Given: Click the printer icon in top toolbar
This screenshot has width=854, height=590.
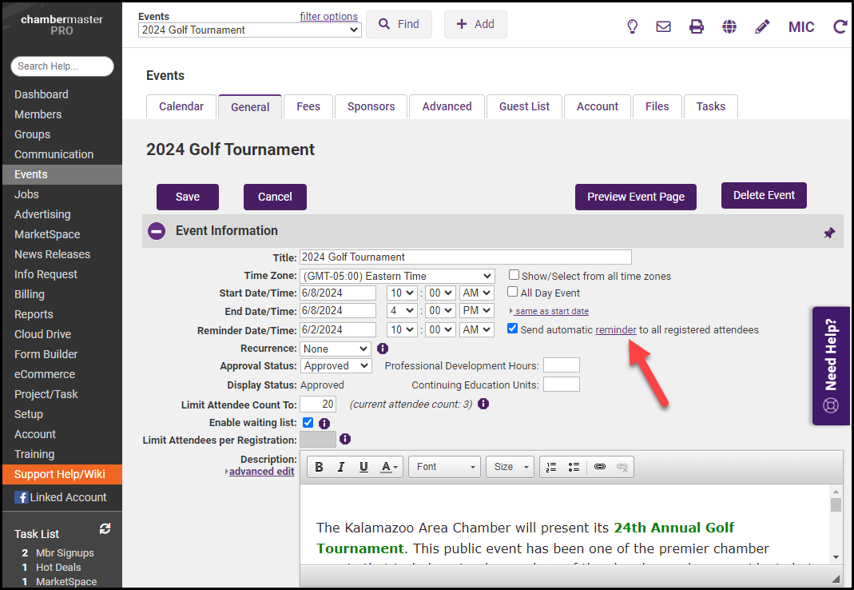Looking at the screenshot, I should 697,26.
